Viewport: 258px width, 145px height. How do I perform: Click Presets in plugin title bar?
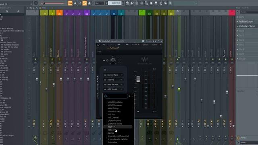[149, 41]
